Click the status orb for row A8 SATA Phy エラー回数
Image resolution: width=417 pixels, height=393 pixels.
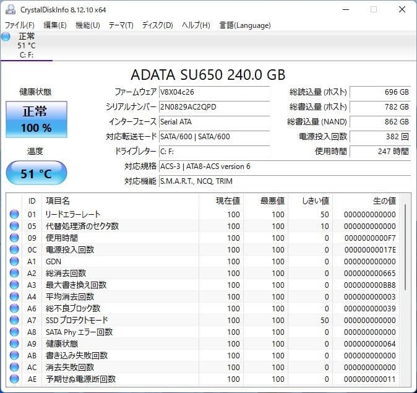click(14, 332)
